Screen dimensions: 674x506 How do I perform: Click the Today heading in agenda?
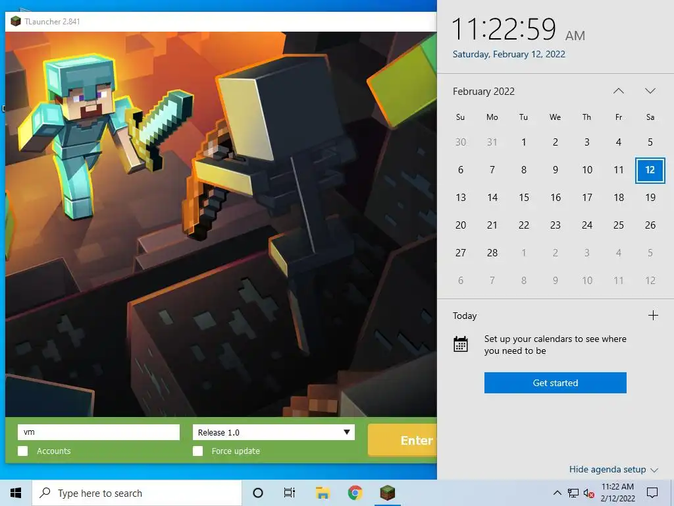click(465, 316)
